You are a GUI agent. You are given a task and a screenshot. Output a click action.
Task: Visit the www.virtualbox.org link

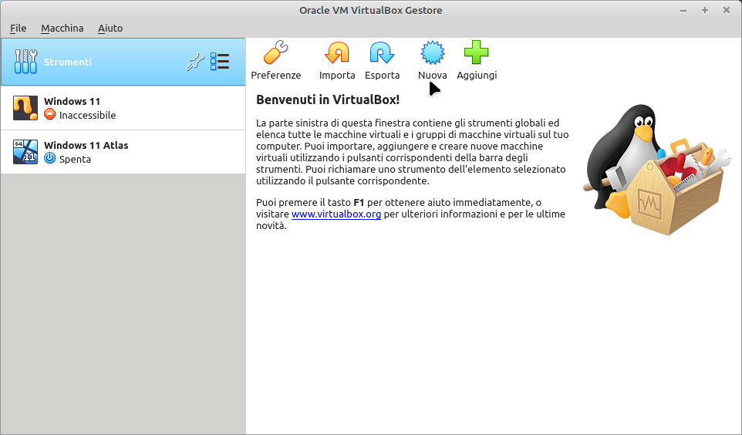336,214
